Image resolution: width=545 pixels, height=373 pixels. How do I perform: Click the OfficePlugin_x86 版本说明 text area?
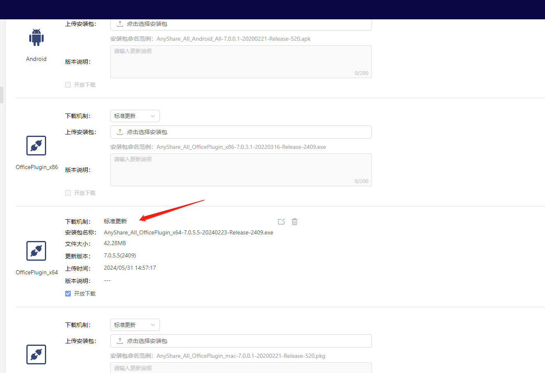coord(241,170)
